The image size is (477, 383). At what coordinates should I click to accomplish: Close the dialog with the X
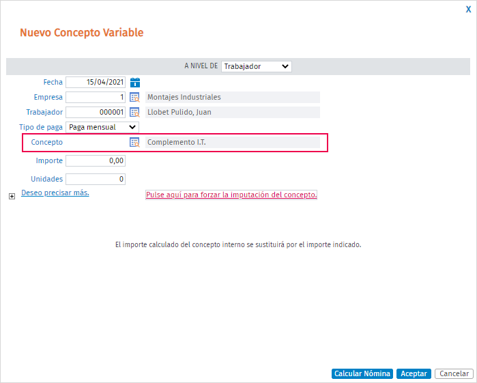coord(468,10)
